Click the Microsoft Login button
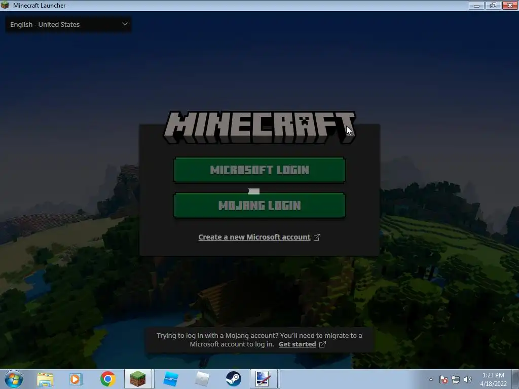The image size is (519, 389). tap(259, 170)
